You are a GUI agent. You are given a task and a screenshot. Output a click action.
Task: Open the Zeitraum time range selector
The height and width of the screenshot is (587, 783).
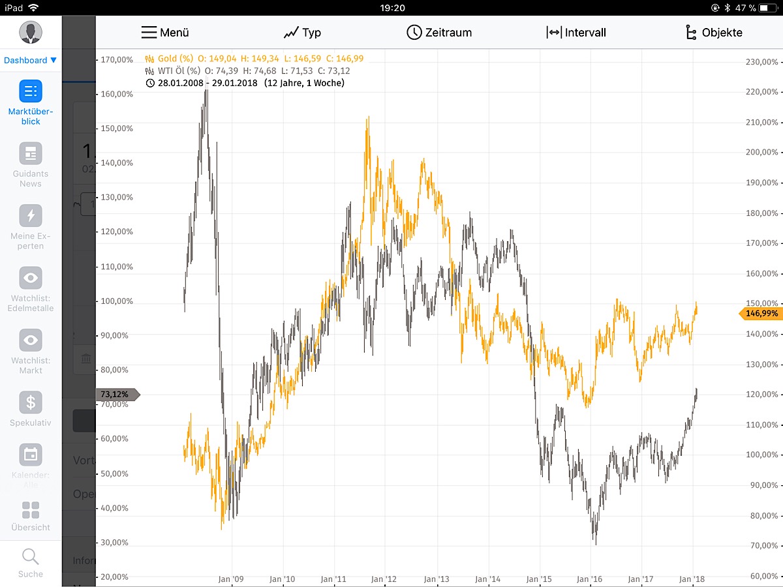438,32
